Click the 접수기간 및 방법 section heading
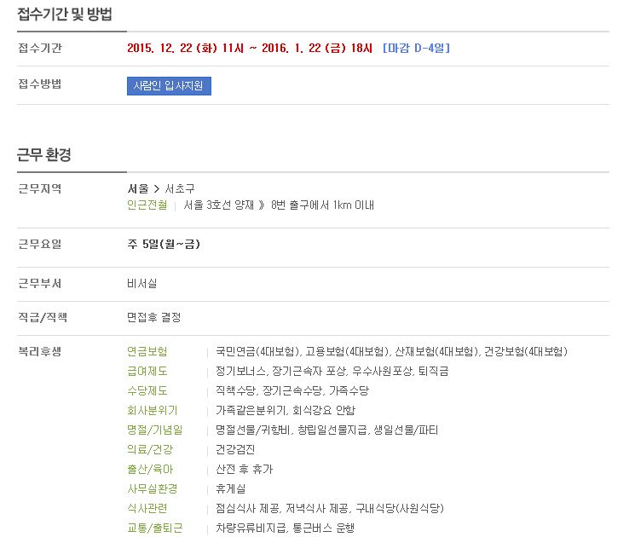Viewport: 635px width, 537px height. coord(65,14)
